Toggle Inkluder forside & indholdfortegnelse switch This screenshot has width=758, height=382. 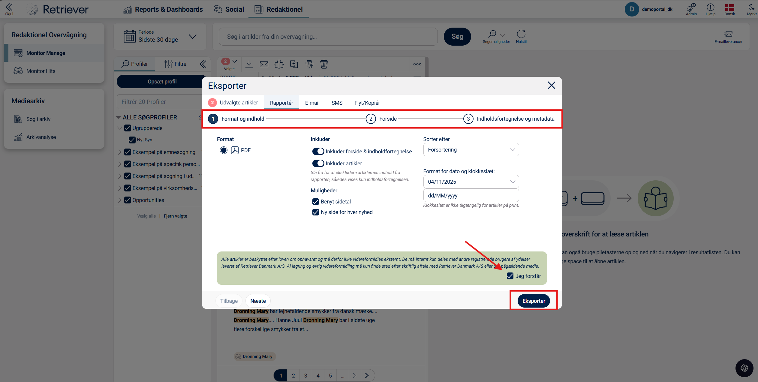point(318,151)
